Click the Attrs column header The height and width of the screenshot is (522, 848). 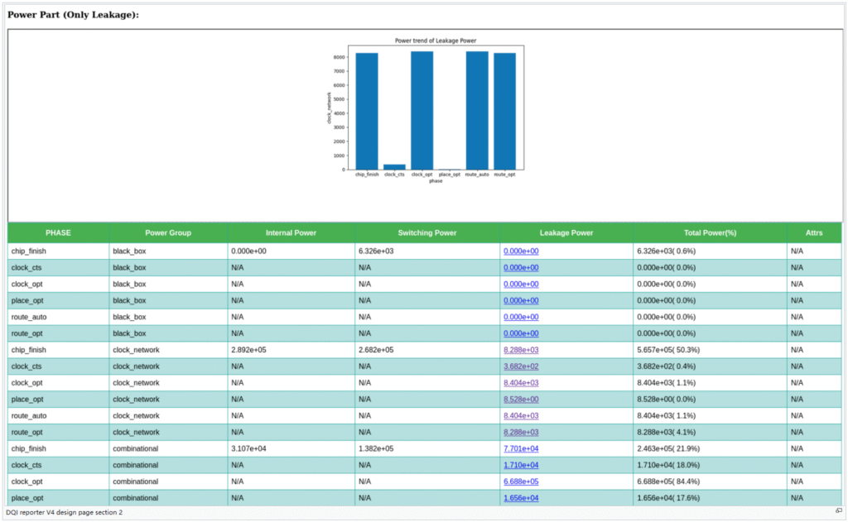[814, 233]
